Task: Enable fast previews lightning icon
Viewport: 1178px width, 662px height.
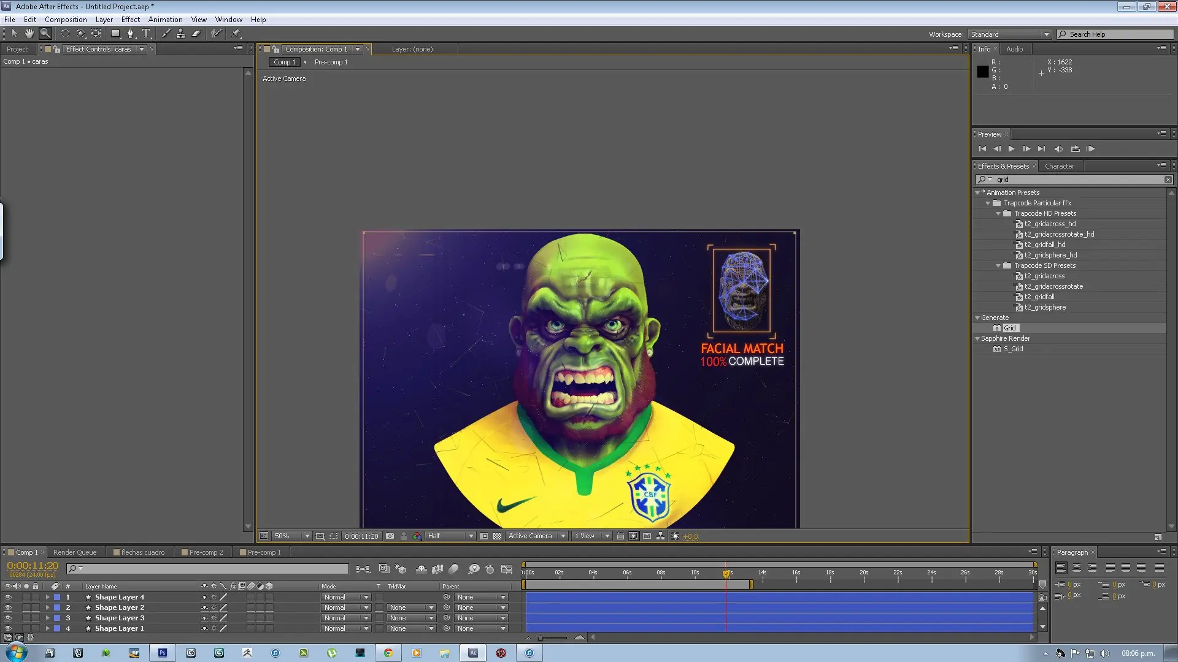Action: point(633,536)
